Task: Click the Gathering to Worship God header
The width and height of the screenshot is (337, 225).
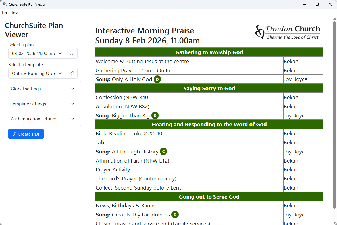Action: click(x=209, y=52)
